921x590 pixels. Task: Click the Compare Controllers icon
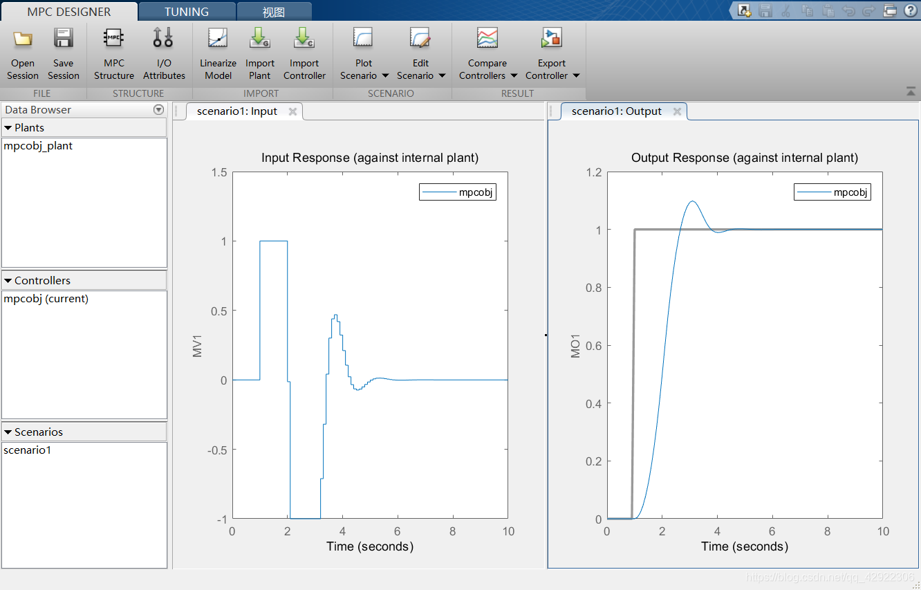tap(487, 39)
